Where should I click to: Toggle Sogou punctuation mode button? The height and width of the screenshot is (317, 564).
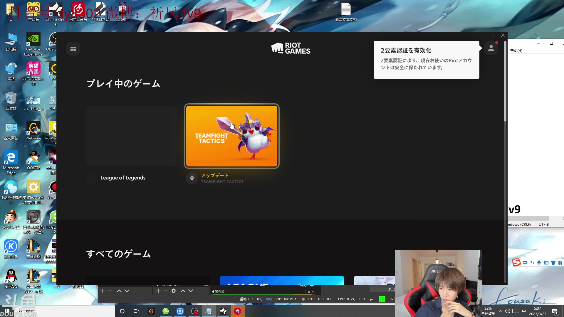click(532, 263)
